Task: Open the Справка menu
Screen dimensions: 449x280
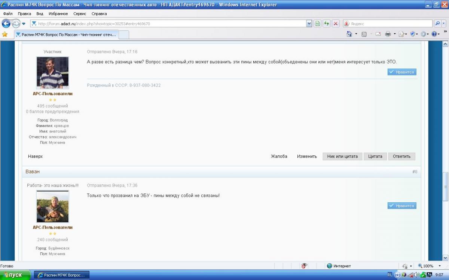Action: coord(99,13)
